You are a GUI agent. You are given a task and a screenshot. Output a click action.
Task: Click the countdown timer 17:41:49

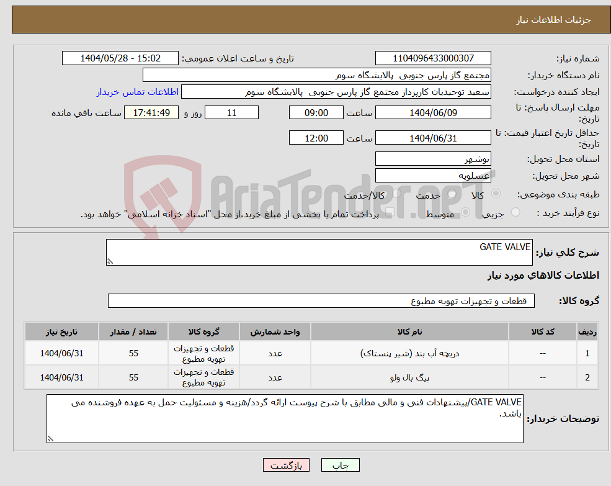151,112
